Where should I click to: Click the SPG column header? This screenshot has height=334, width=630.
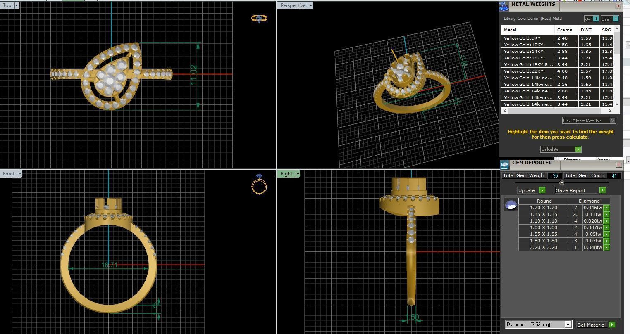pos(606,30)
